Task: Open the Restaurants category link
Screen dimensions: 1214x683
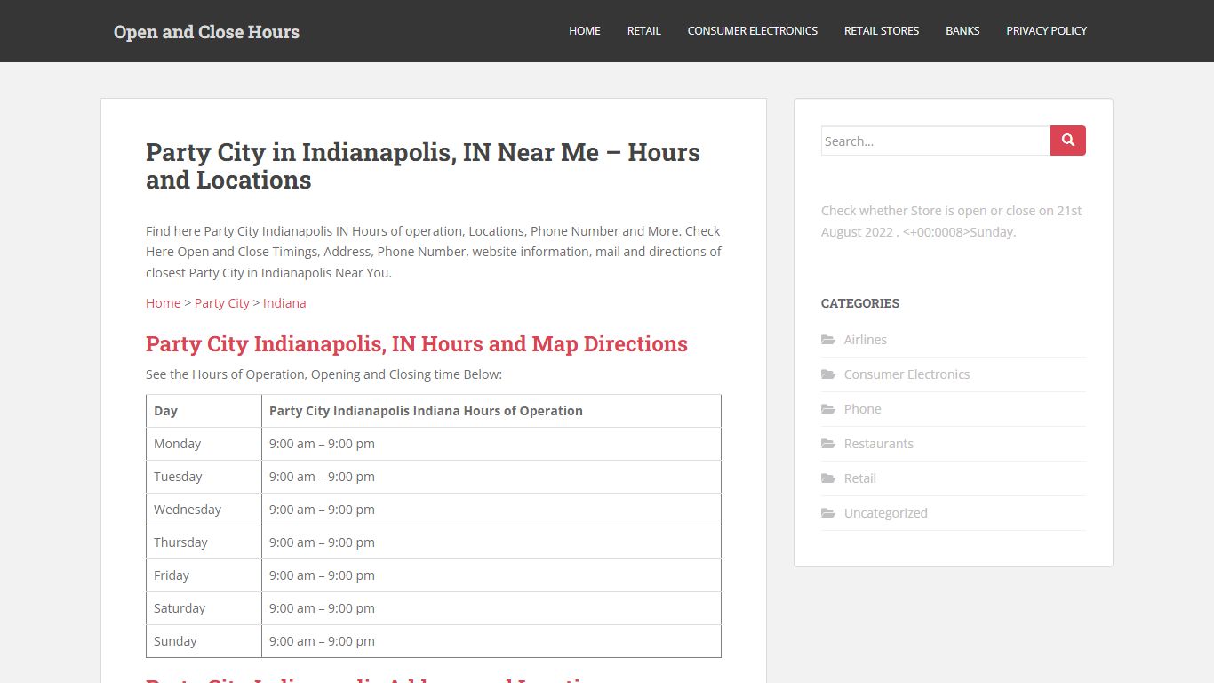Action: (879, 444)
